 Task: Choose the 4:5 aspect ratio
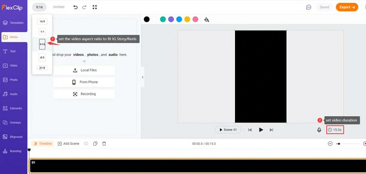tap(42, 57)
